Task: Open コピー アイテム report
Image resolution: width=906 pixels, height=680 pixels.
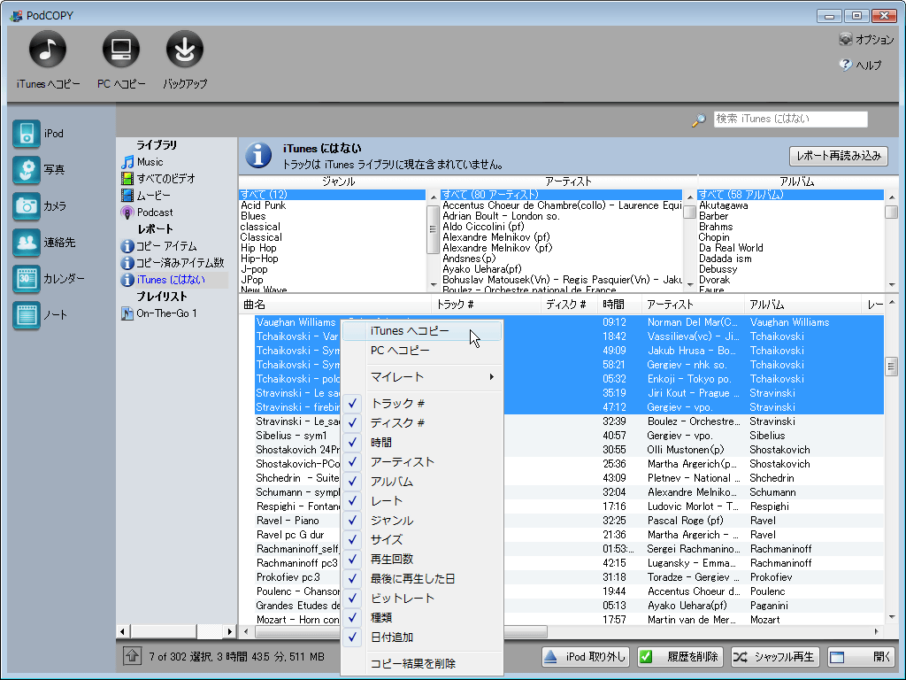Action: (x=165, y=246)
